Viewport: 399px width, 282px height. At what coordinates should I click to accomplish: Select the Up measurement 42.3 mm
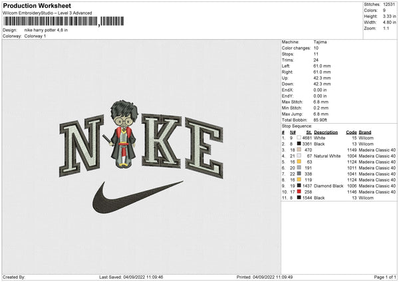[x=322, y=78]
